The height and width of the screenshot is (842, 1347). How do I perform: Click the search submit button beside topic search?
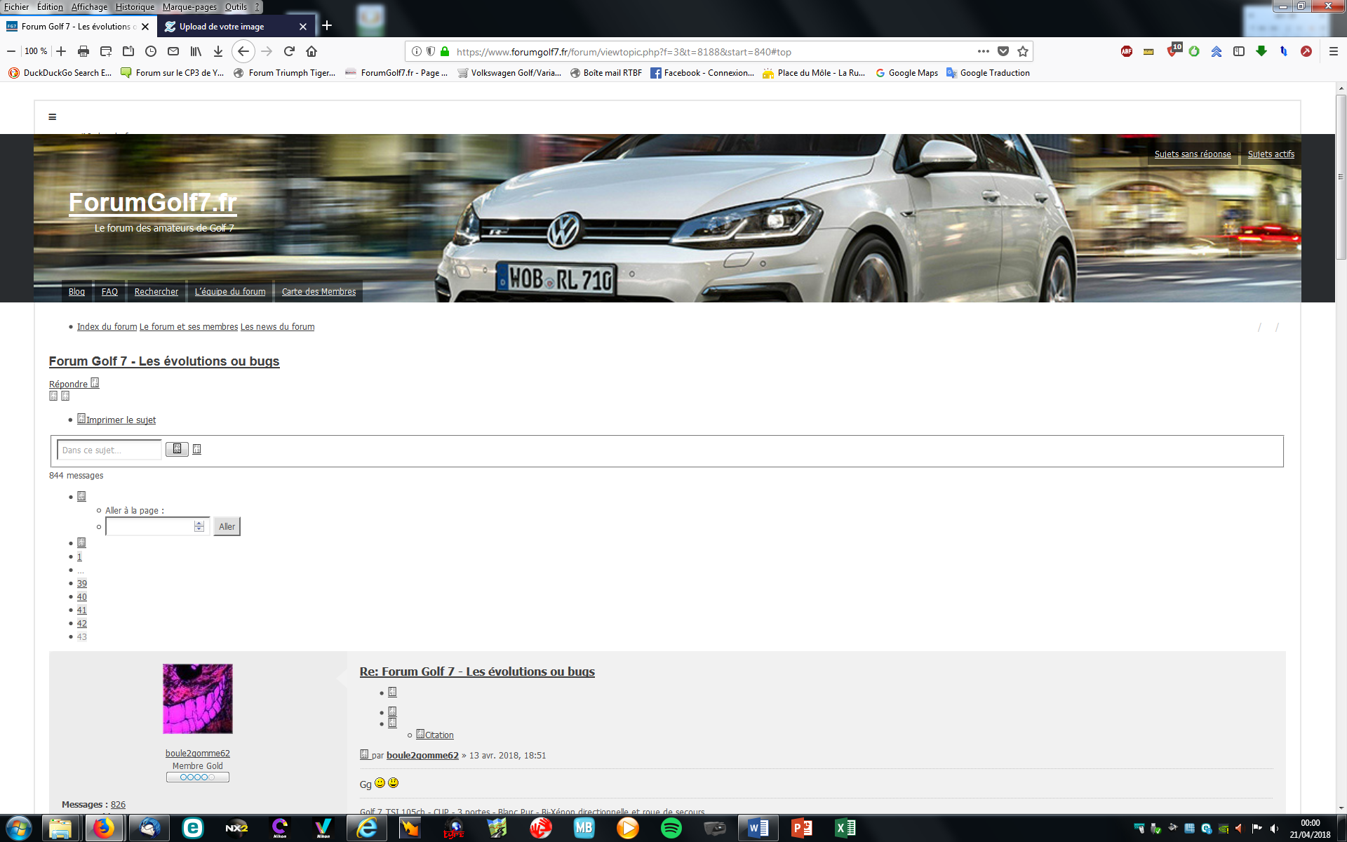tap(177, 449)
